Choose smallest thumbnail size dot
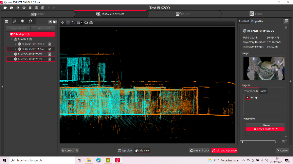293x164 pixels. point(247,98)
